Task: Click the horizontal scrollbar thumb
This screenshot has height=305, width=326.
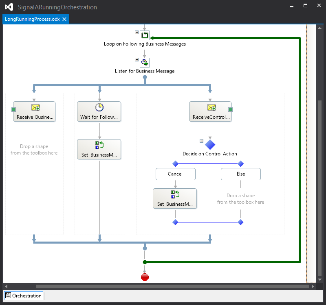Action: point(172,287)
